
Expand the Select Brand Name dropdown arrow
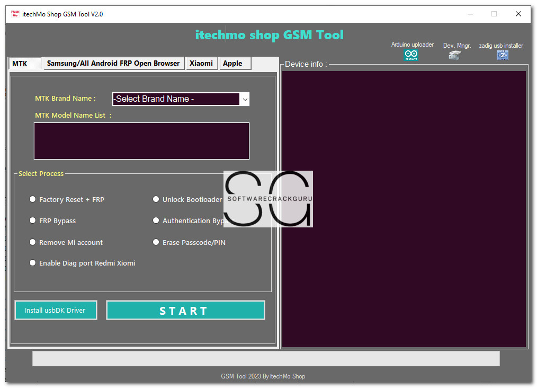point(245,100)
